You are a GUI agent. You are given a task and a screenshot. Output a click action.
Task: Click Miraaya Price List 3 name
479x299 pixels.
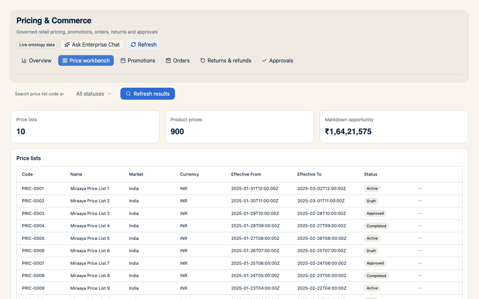tap(90, 213)
